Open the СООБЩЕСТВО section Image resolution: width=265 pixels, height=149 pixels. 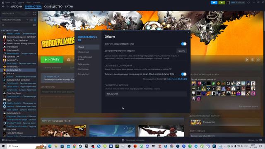[x=53, y=7]
